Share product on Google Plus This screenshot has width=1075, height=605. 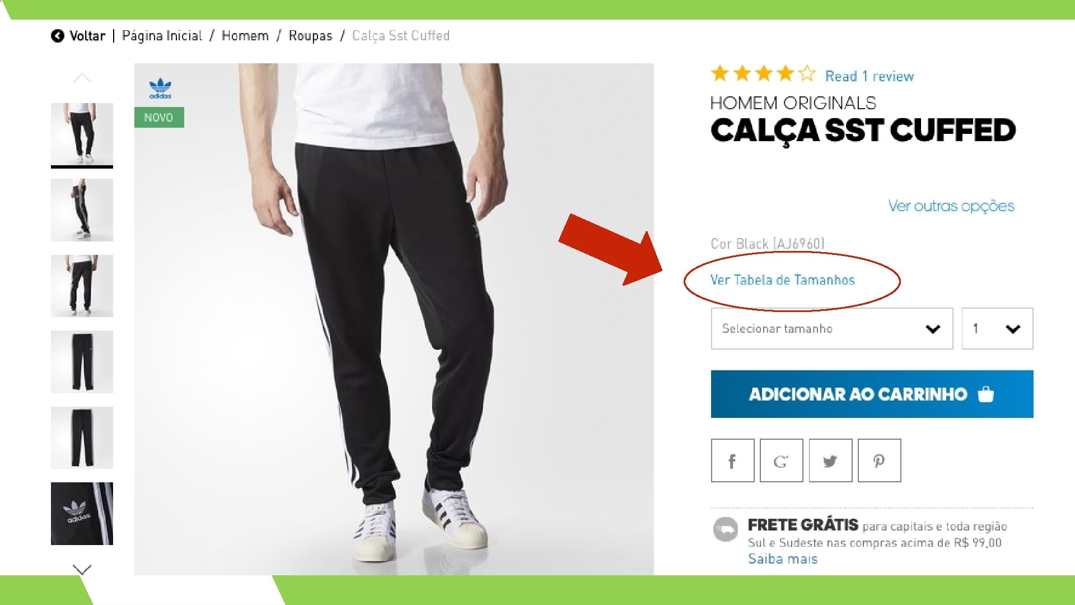click(781, 460)
